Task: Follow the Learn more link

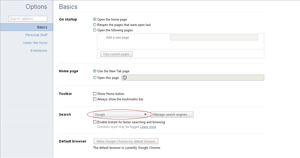Action: pyautogui.click(x=148, y=127)
